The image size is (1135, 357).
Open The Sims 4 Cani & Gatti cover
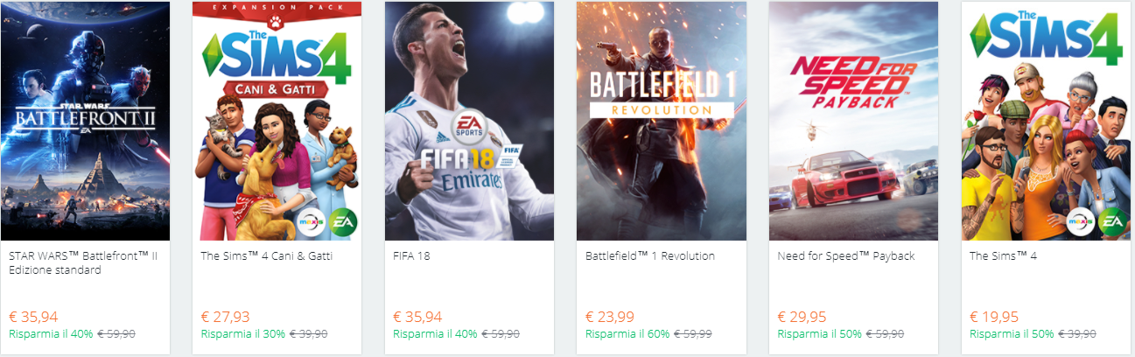coord(277,121)
